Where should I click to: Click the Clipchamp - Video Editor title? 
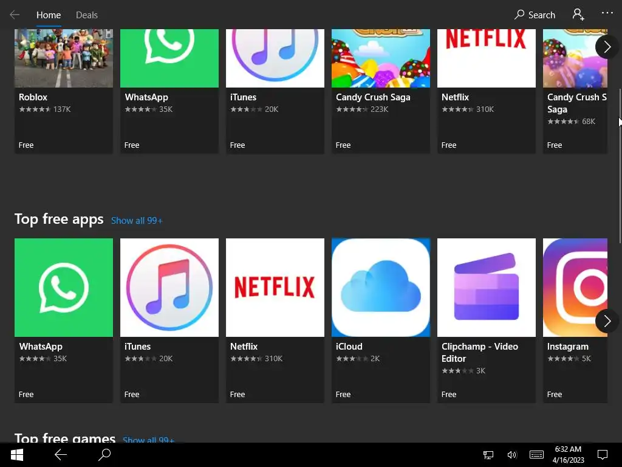point(480,352)
